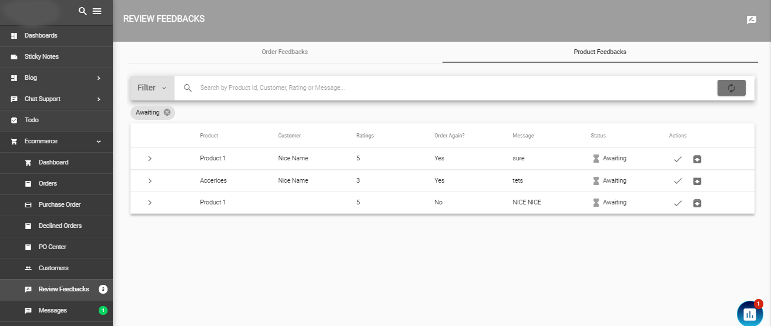The width and height of the screenshot is (771, 326).
Task: Click the Declined Orders icon
Action: [x=28, y=226]
